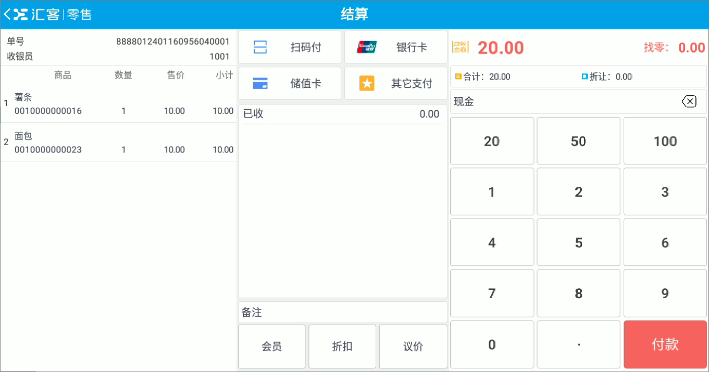Tap the 其它支付 star icon

click(367, 83)
